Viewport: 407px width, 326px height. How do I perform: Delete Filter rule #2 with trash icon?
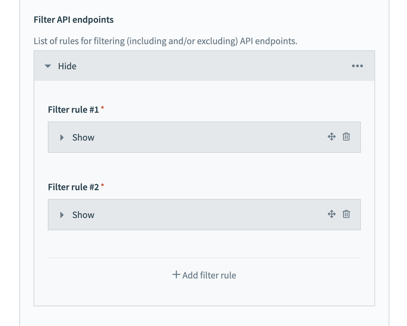(346, 214)
